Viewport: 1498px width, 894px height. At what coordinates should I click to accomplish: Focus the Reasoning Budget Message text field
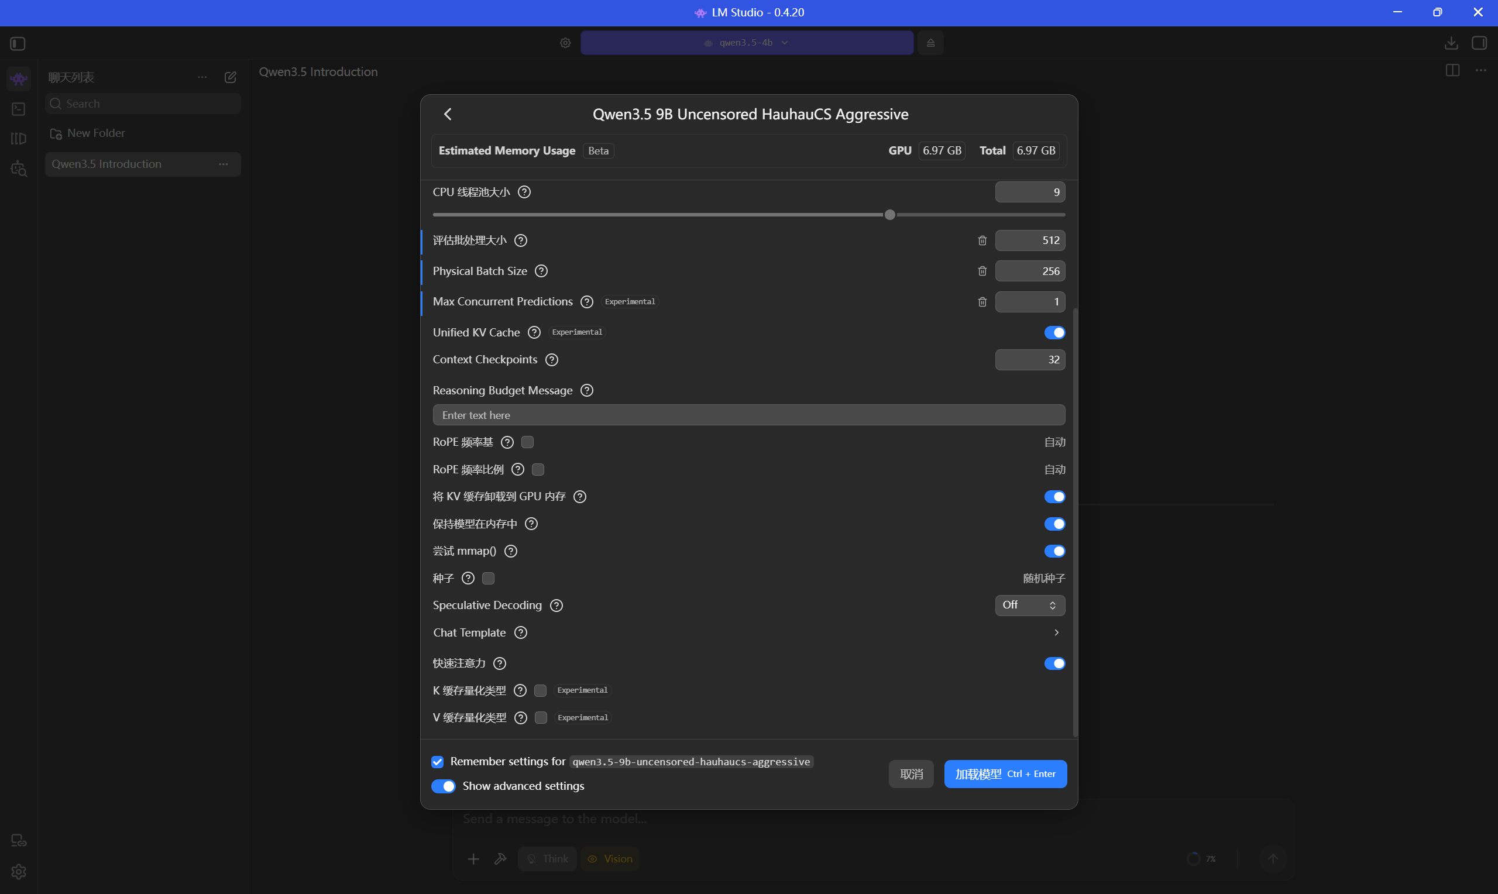[x=748, y=415]
